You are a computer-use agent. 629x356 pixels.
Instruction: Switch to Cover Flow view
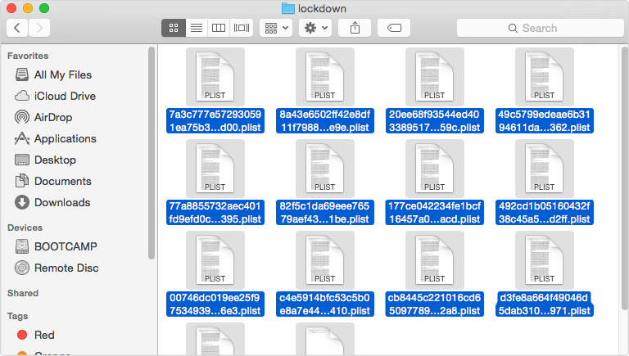[x=242, y=28]
